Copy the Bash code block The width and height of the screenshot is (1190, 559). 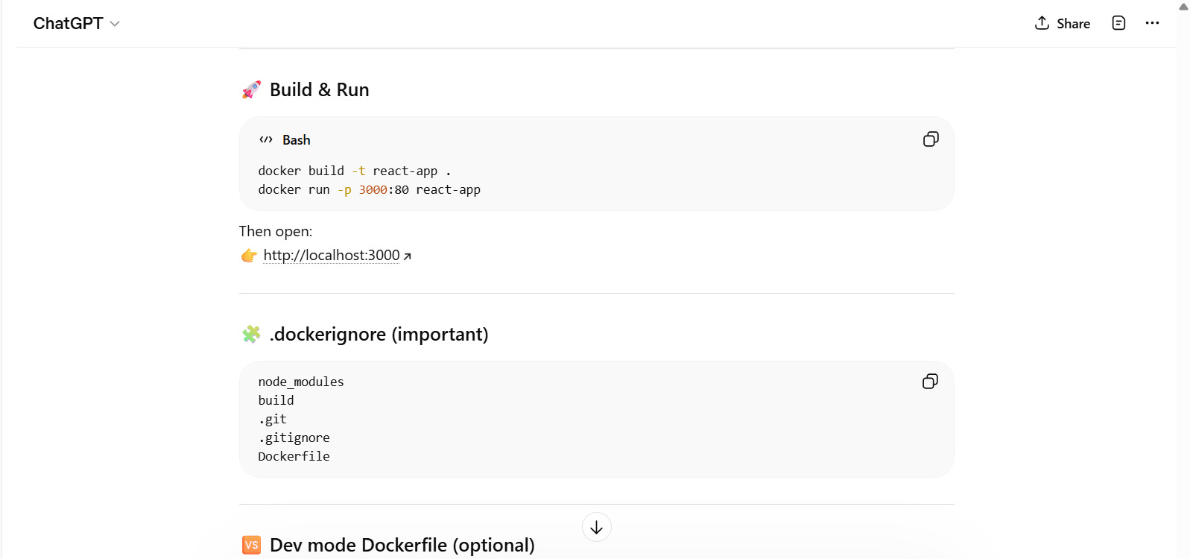pyautogui.click(x=931, y=139)
